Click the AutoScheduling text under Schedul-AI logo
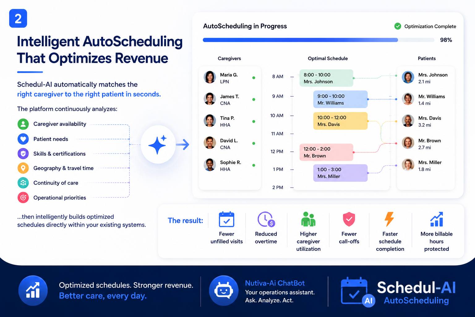 point(416,301)
